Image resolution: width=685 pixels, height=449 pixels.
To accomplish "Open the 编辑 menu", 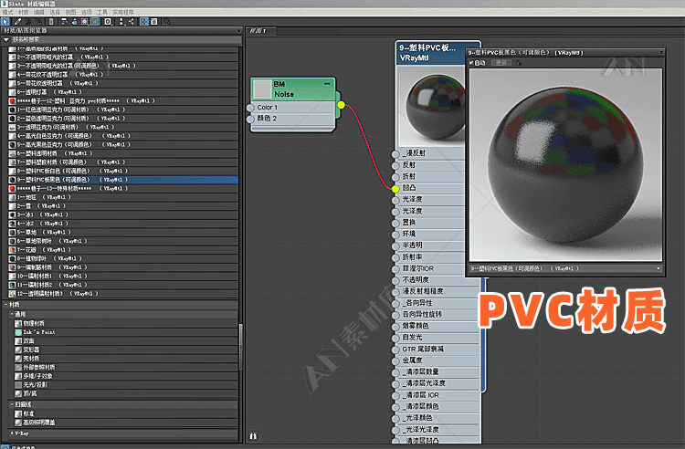I will click(39, 12).
